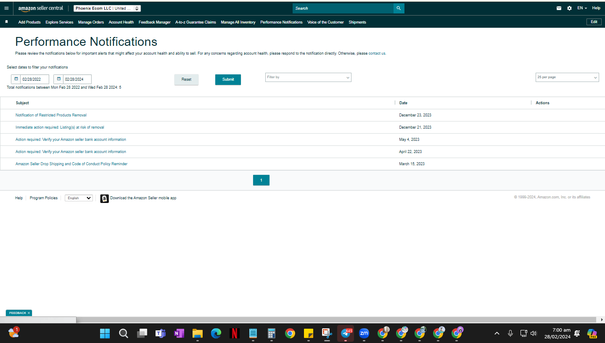
Task: Open the EN language dropdown
Action: pos(582,8)
